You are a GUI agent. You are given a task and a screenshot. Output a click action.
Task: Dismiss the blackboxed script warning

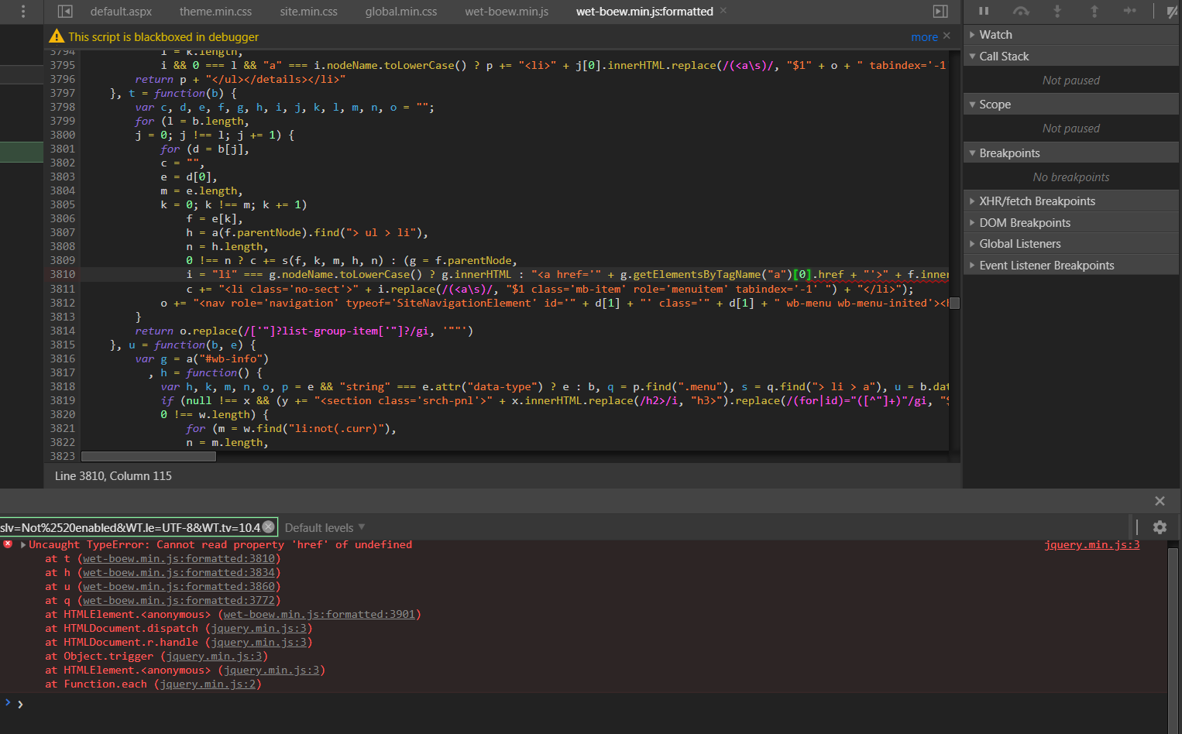[x=947, y=36]
